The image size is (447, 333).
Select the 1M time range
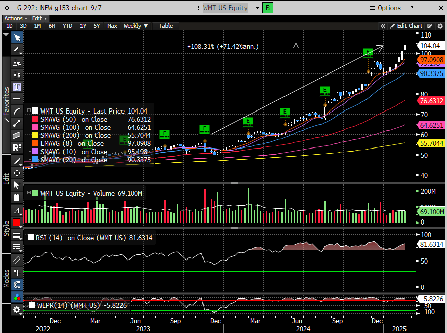coord(37,26)
